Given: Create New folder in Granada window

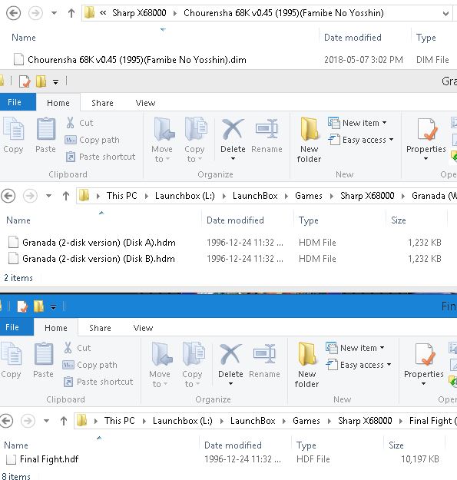Looking at the screenshot, I should (309, 140).
